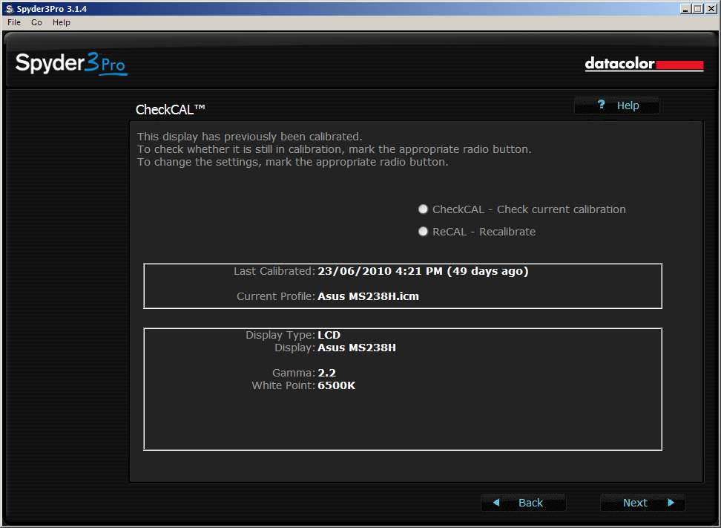Go Back to previous step
This screenshot has height=528, width=721.
point(523,503)
